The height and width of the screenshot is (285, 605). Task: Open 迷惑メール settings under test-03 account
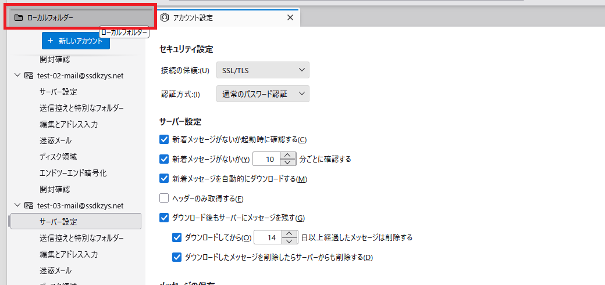[56, 270]
